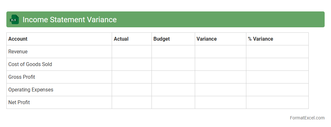The height and width of the screenshot is (127, 331).
Task: Click the Net Profit row label
Action: (x=19, y=103)
